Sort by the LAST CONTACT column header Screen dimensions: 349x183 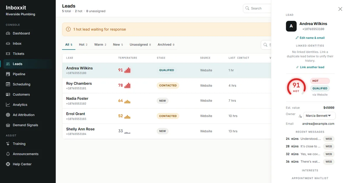pyautogui.click(x=239, y=58)
